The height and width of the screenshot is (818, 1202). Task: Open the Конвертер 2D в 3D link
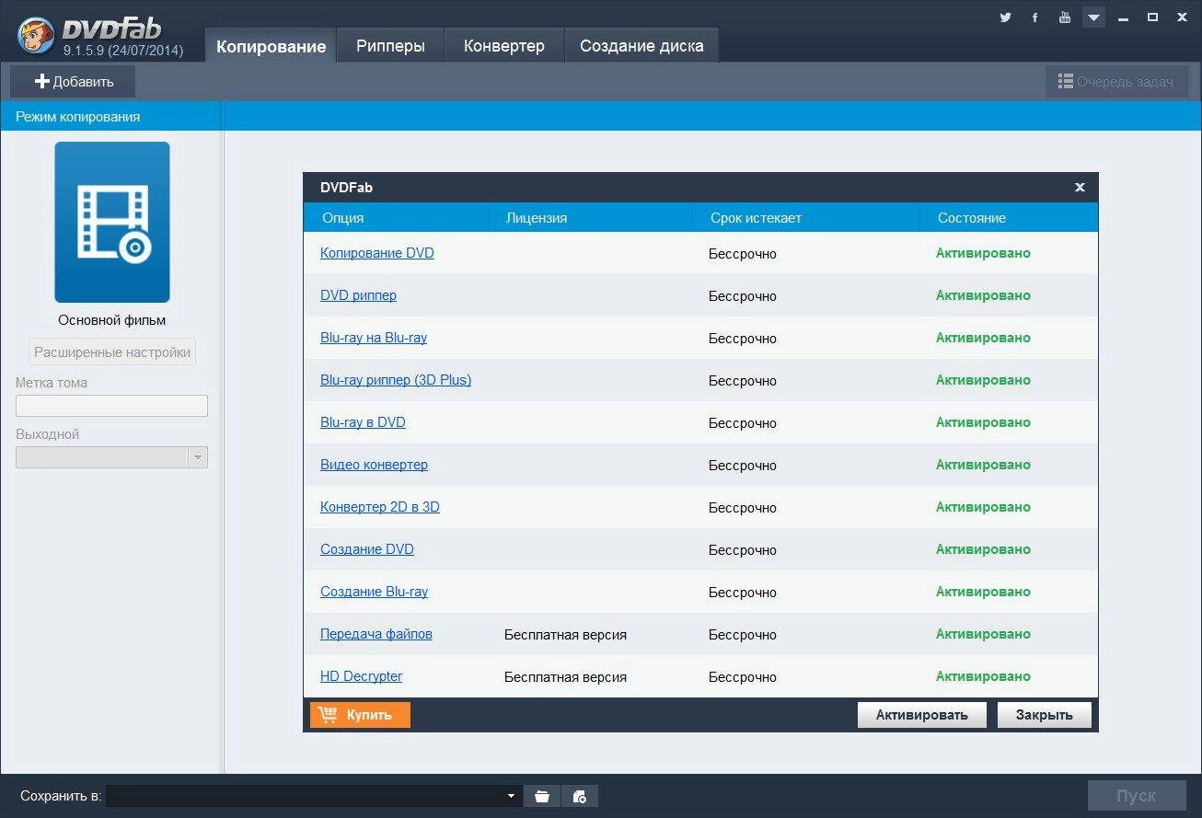coord(380,507)
